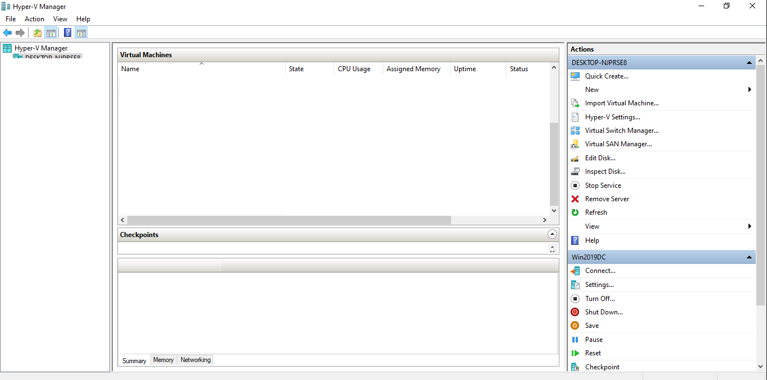Click the Virtual Machines list scroll-up arrow
The width and height of the screenshot is (767, 380).
(554, 67)
